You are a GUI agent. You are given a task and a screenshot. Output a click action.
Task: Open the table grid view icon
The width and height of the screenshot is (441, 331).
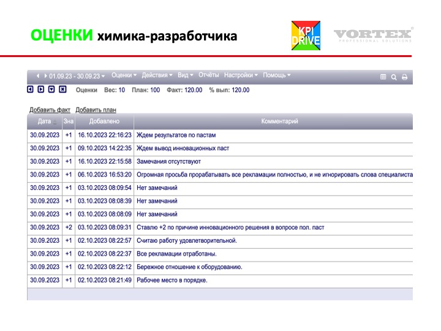[383, 77]
